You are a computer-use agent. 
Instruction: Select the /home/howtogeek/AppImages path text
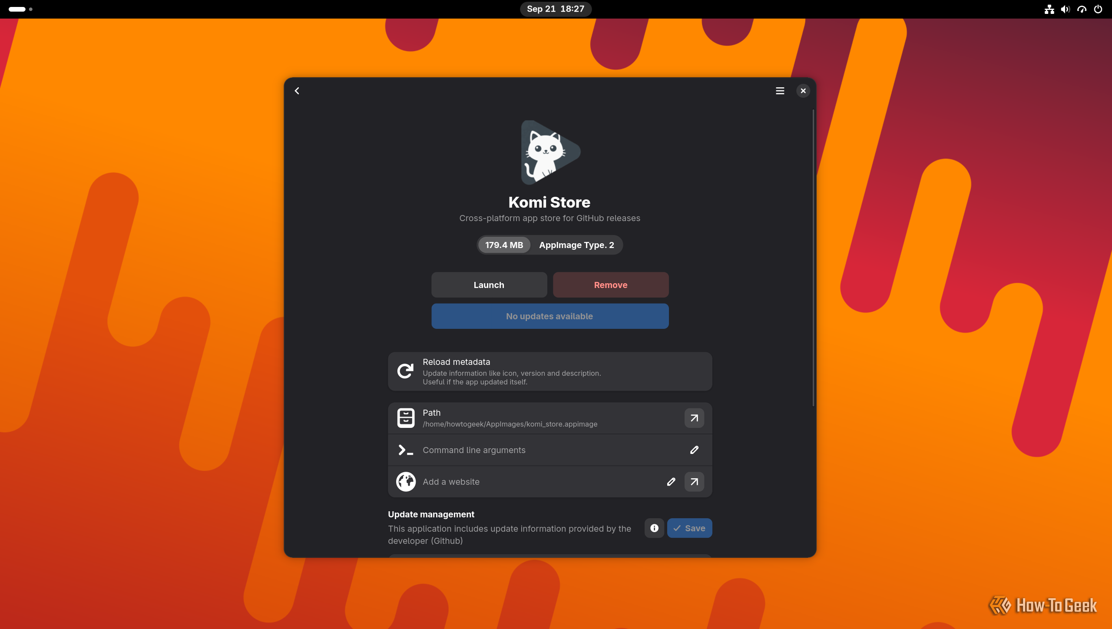(510, 424)
